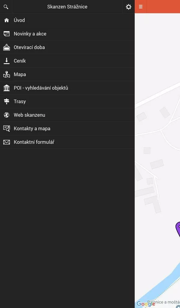Select Novinky a akce menu entry
Image resolution: width=180 pixels, height=308 pixels.
(67, 34)
